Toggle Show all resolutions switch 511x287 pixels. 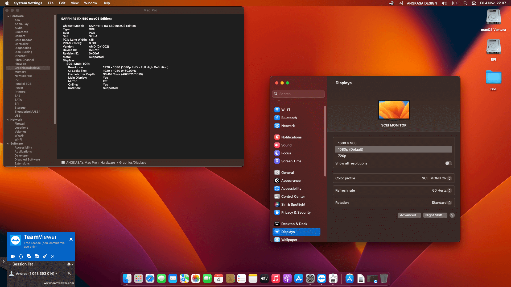tap(448, 163)
